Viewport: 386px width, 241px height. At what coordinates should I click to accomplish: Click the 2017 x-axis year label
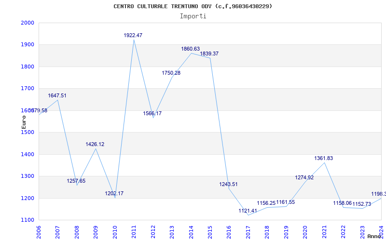pos(248,232)
